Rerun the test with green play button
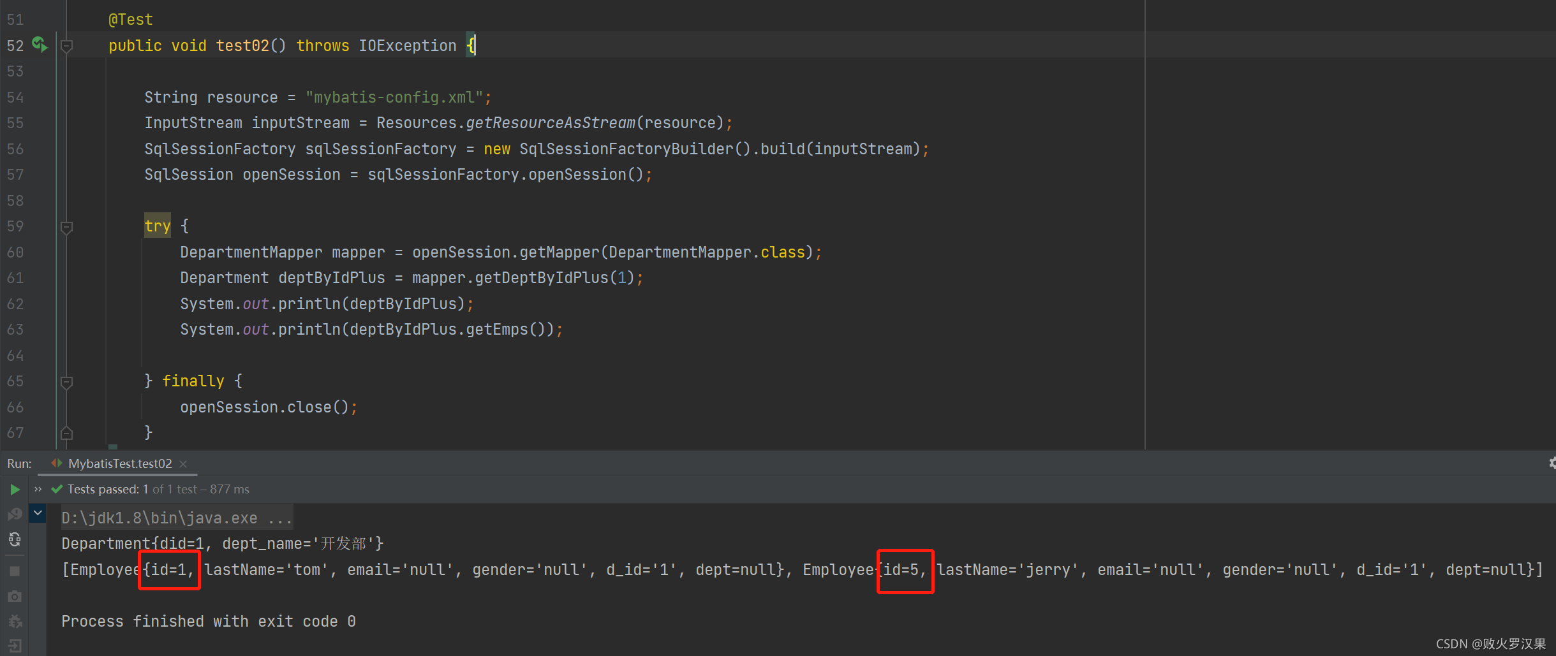This screenshot has width=1556, height=656. [15, 490]
